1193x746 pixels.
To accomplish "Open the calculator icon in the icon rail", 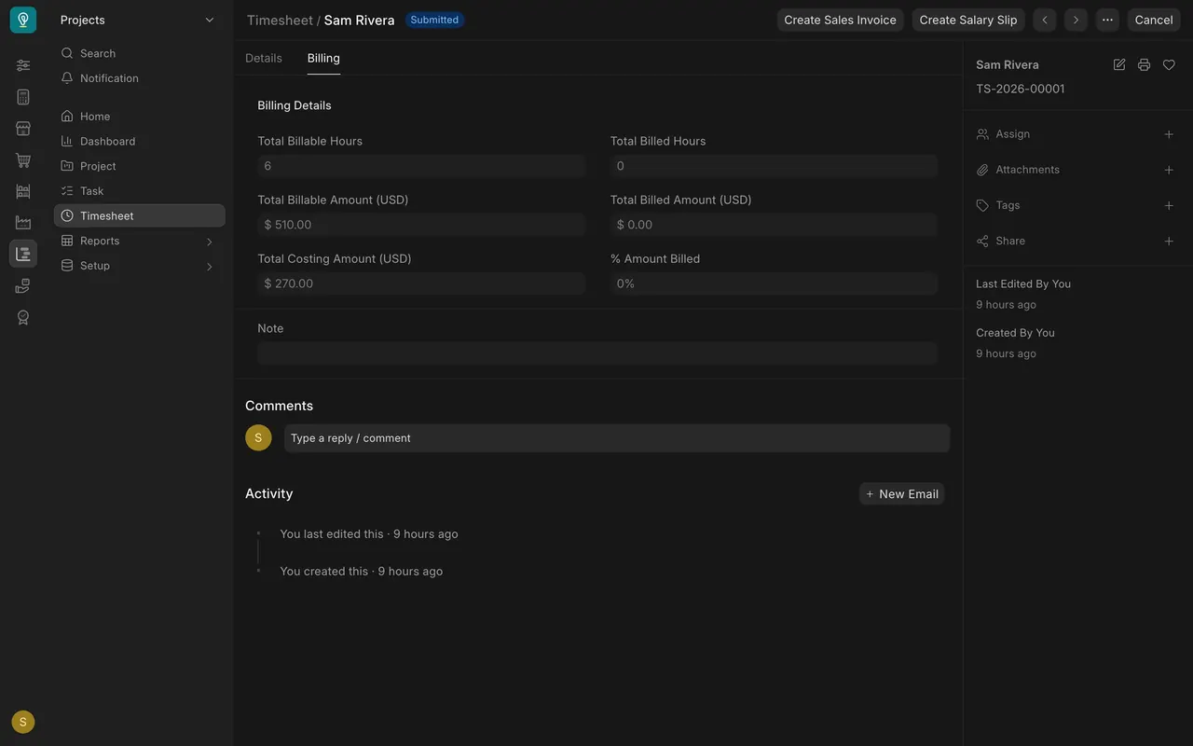I will pos(23,97).
